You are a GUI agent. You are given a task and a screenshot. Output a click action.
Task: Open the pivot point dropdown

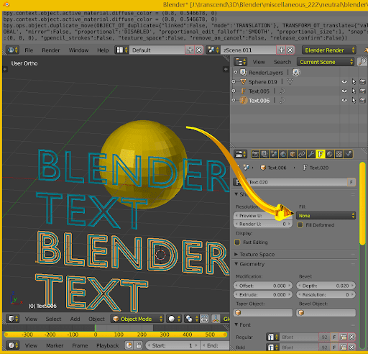click(192, 319)
